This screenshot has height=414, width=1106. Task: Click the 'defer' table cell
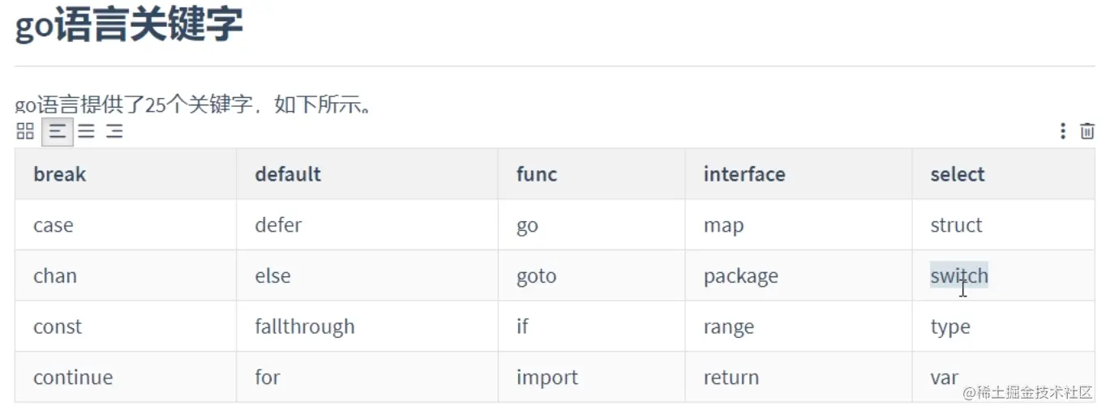pyautogui.click(x=278, y=225)
